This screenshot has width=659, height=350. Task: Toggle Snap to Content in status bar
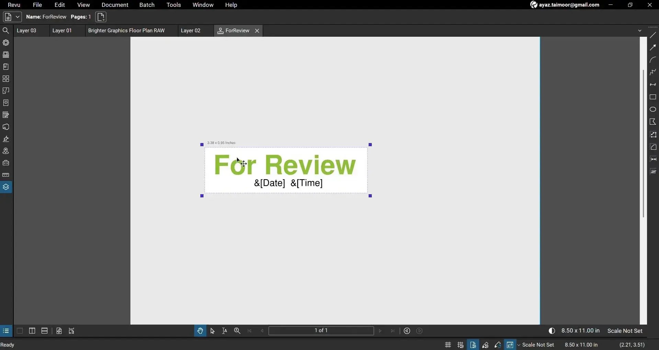coord(473,345)
